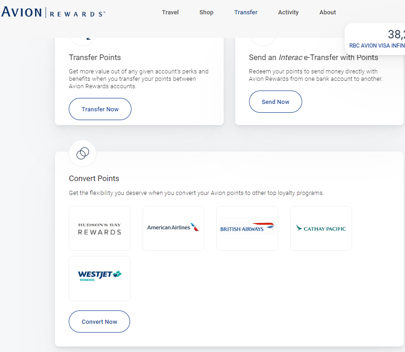Viewport: 405px width, 352px height.
Task: Open the About menu
Action: click(x=328, y=12)
